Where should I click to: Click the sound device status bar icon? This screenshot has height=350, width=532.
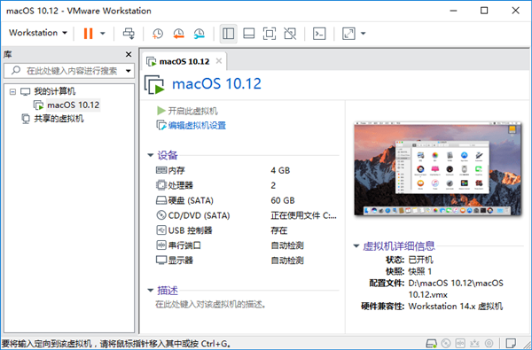pos(489,343)
